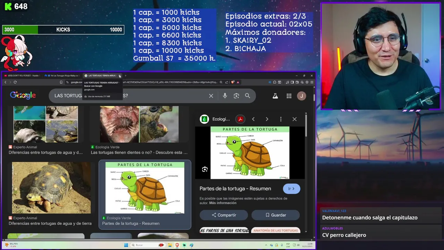Click the red Pinterest-style save icon in preview header
This screenshot has width=444, height=250.
coord(240,119)
